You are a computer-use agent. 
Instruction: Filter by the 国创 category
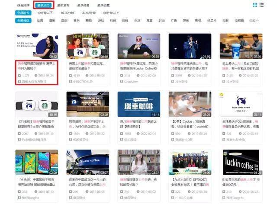[x=64, y=20]
